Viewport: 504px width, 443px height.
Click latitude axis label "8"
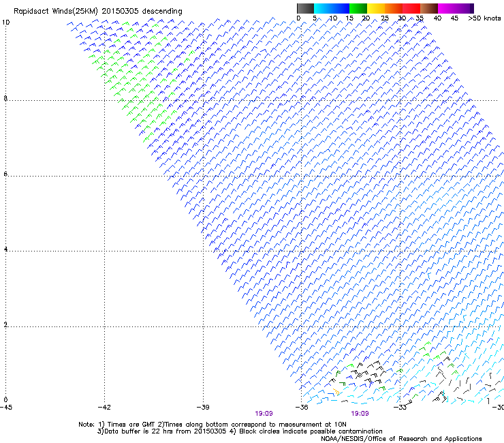tap(5, 98)
